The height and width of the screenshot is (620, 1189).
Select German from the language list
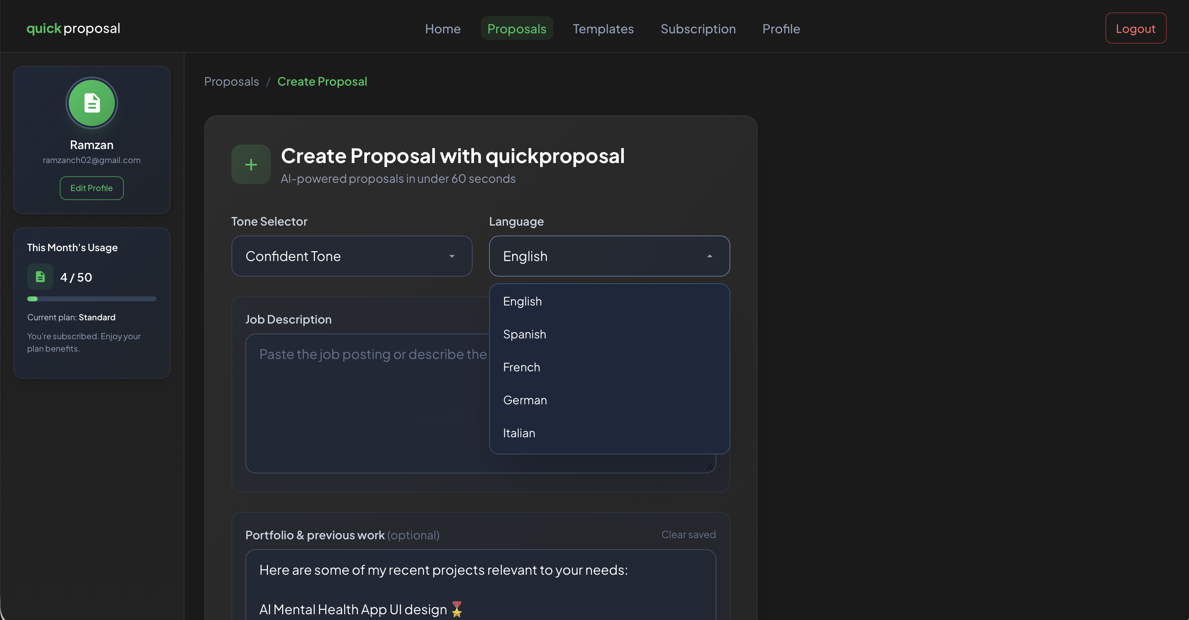pyautogui.click(x=525, y=400)
